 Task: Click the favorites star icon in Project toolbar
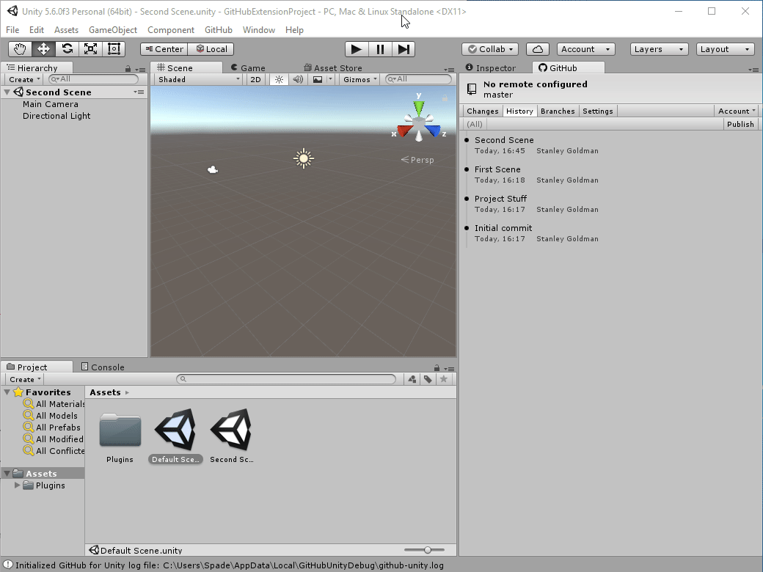444,379
